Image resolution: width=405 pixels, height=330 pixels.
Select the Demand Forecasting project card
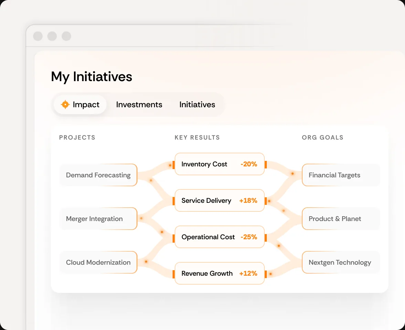pos(98,175)
